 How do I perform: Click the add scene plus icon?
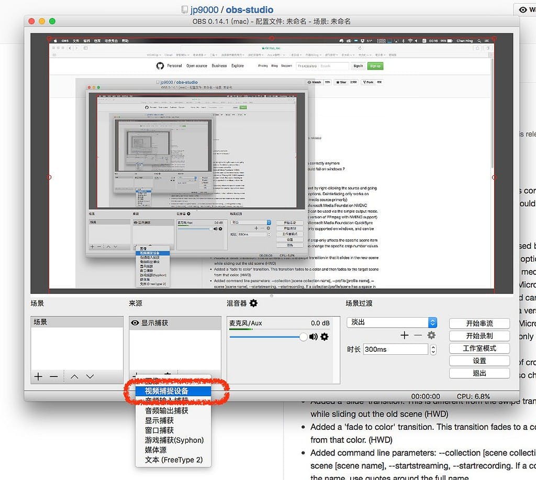pos(38,376)
